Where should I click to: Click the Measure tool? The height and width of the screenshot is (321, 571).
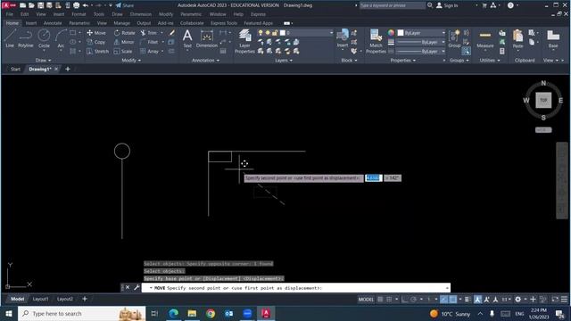[485, 38]
